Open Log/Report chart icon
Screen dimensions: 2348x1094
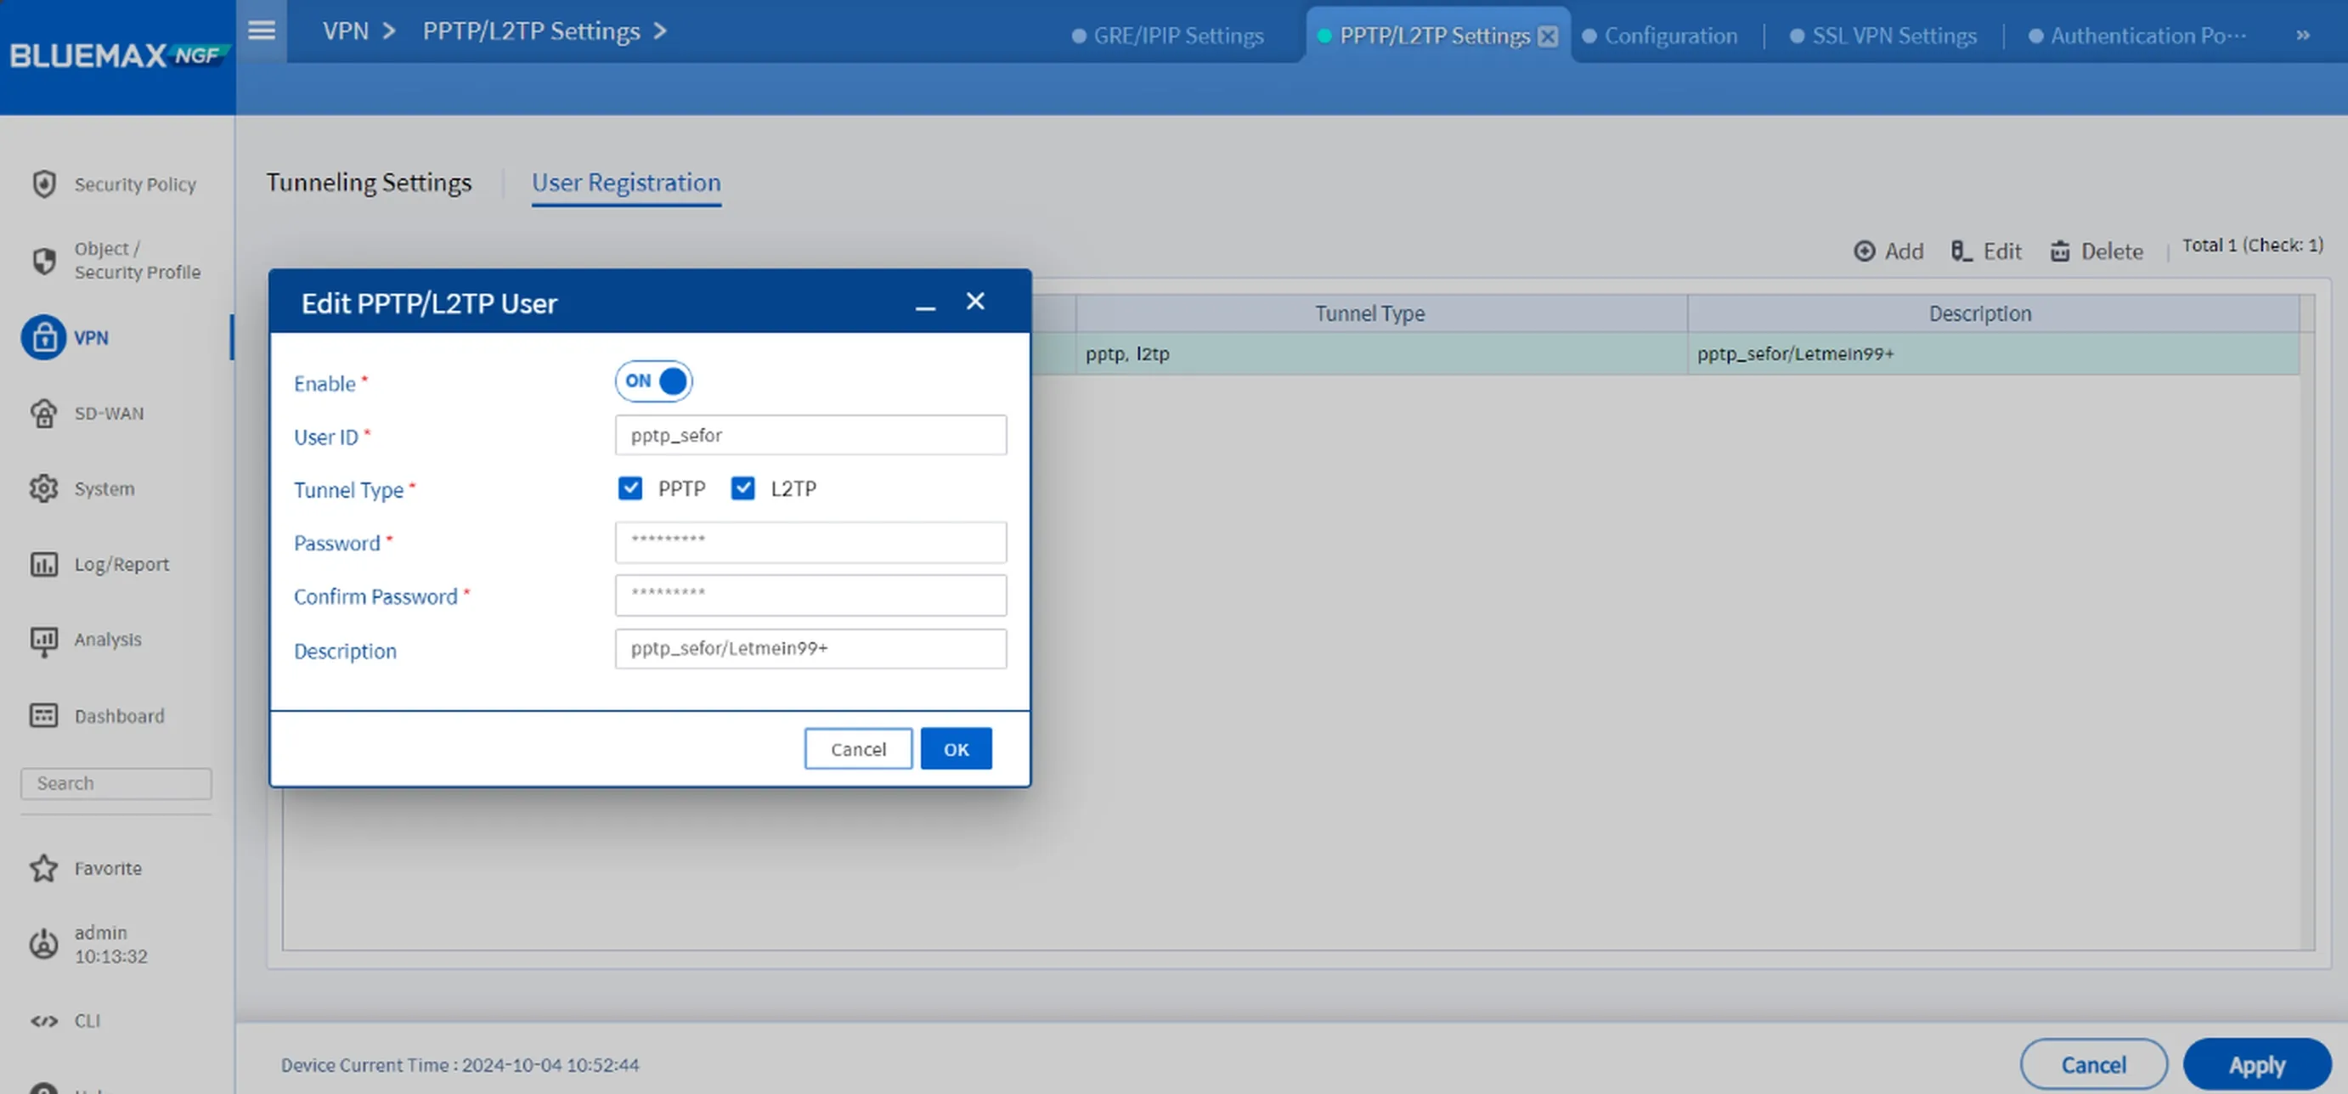(x=44, y=564)
